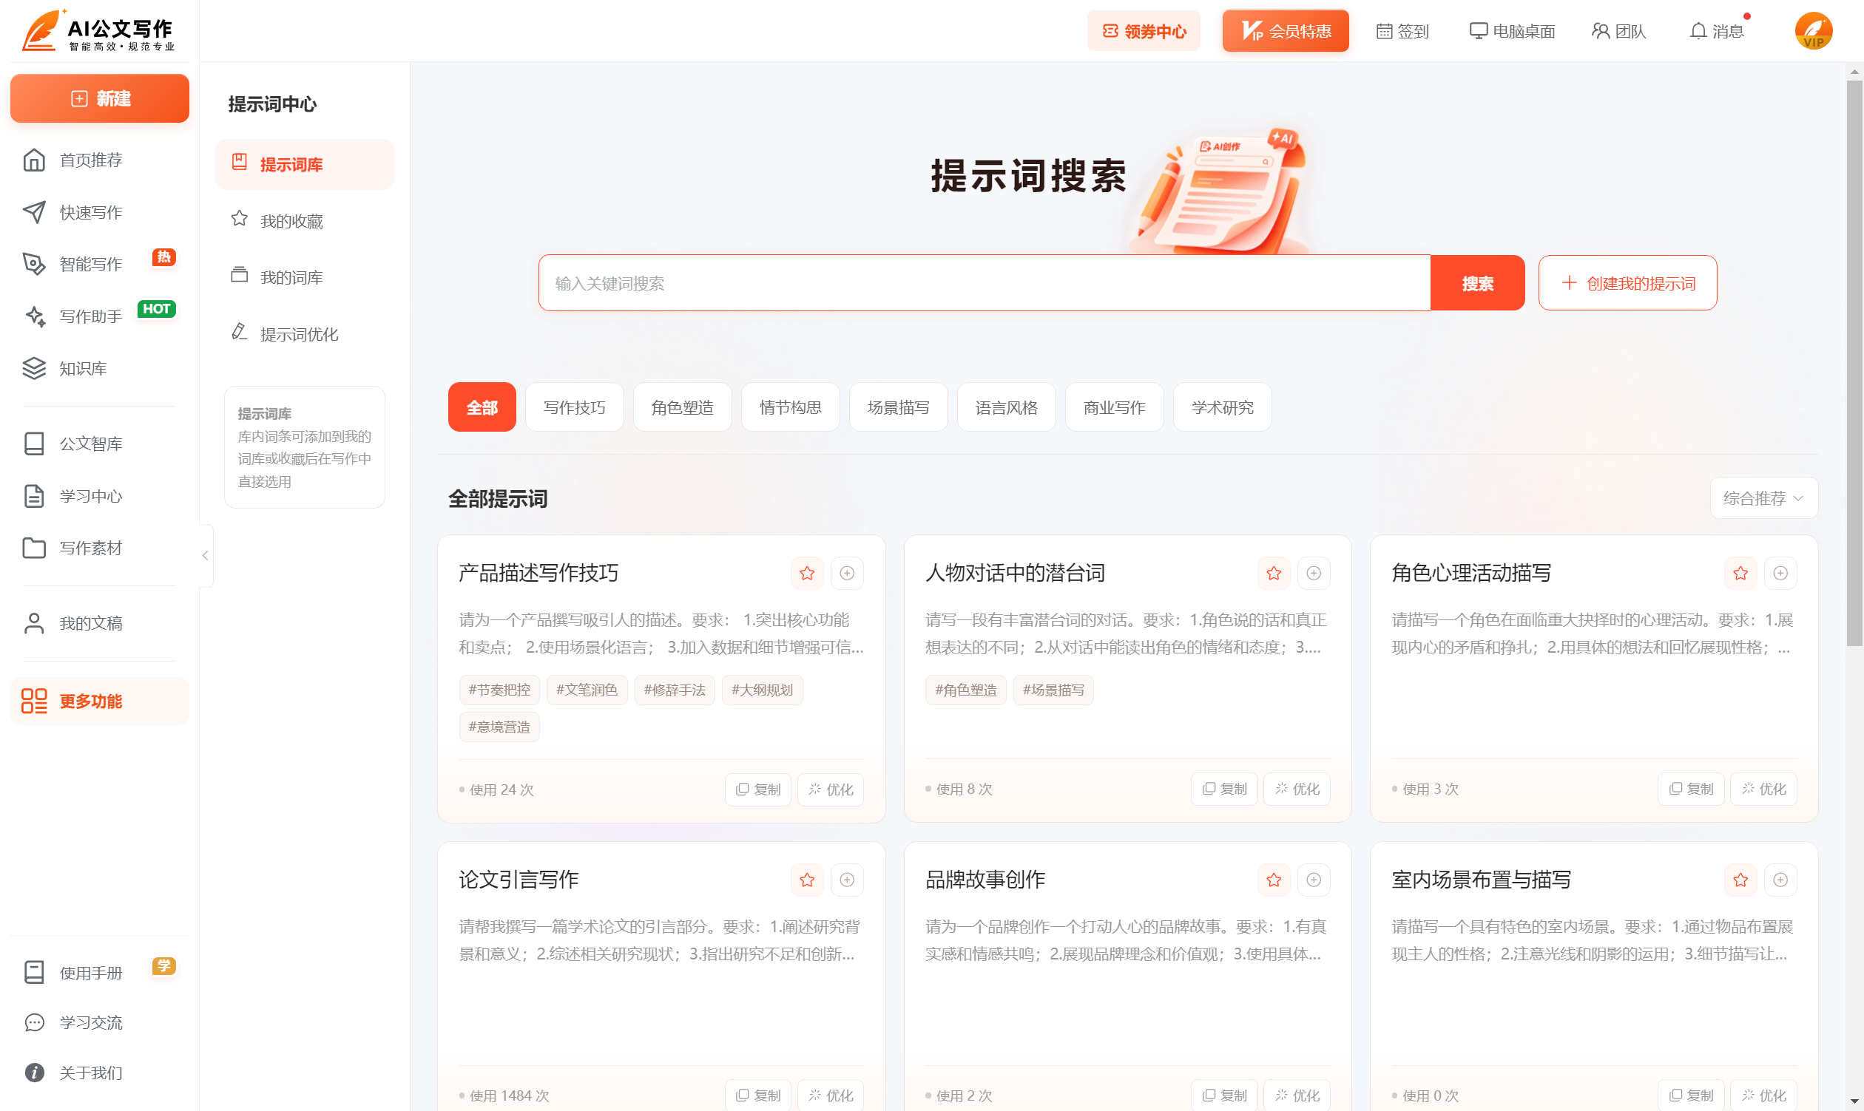Favorite the 论文引言写作 prompt
1864x1111 pixels.
tap(807, 880)
